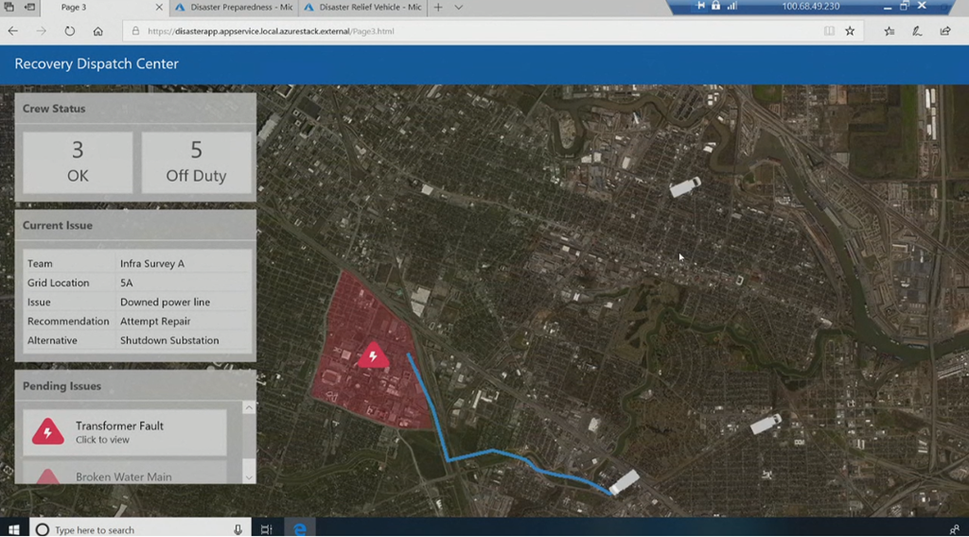The width and height of the screenshot is (969, 537).
Task: Click the taskbar microphone icon
Action: 238,529
